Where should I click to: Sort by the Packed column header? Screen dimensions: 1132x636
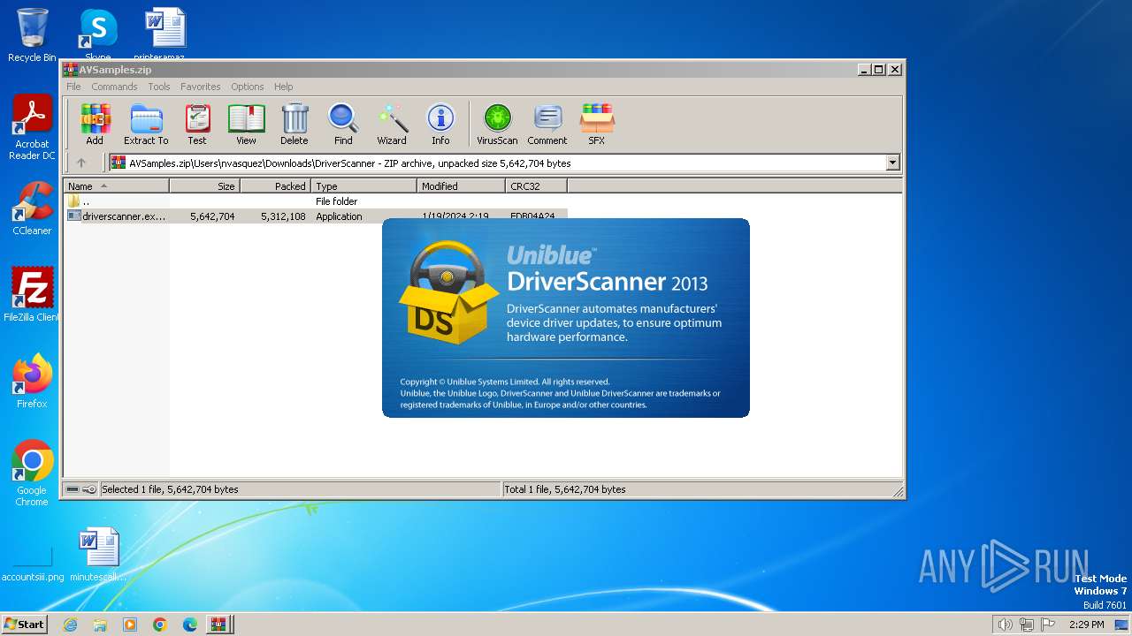275,186
